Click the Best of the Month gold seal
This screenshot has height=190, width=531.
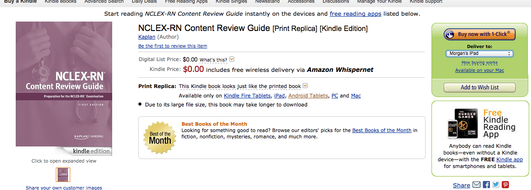160,137
